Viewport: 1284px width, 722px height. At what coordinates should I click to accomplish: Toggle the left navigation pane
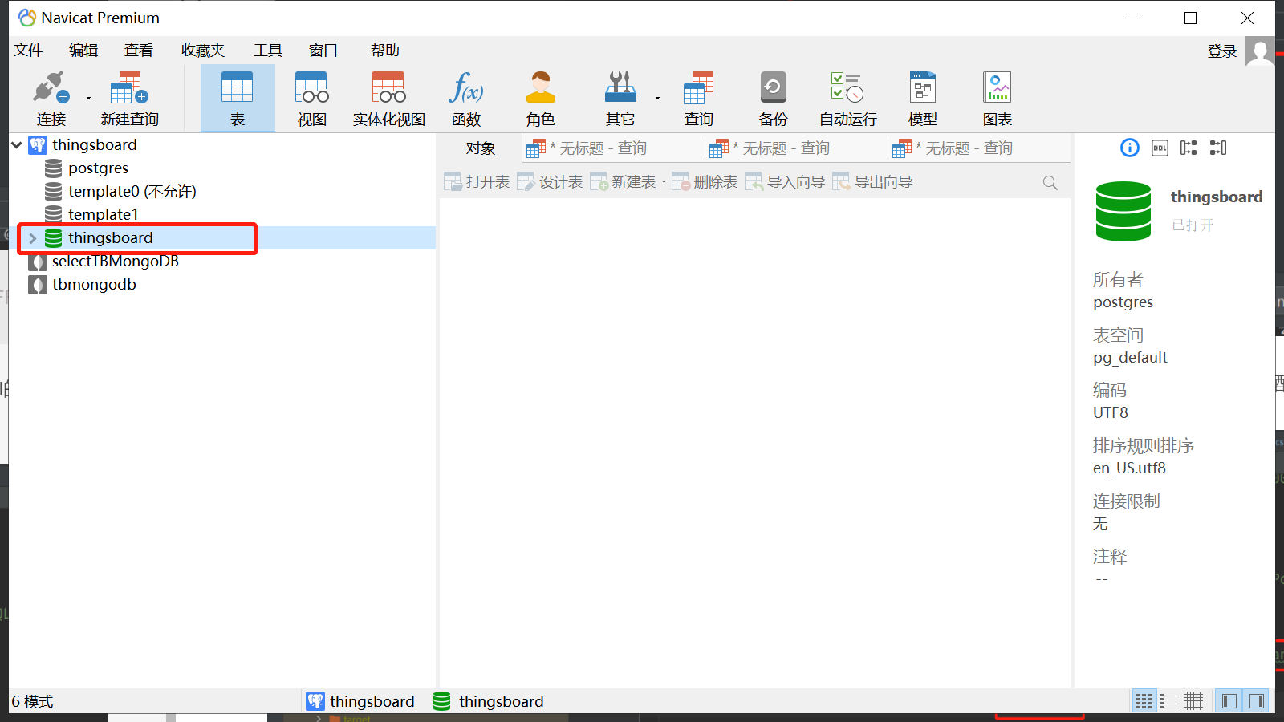click(x=1229, y=701)
